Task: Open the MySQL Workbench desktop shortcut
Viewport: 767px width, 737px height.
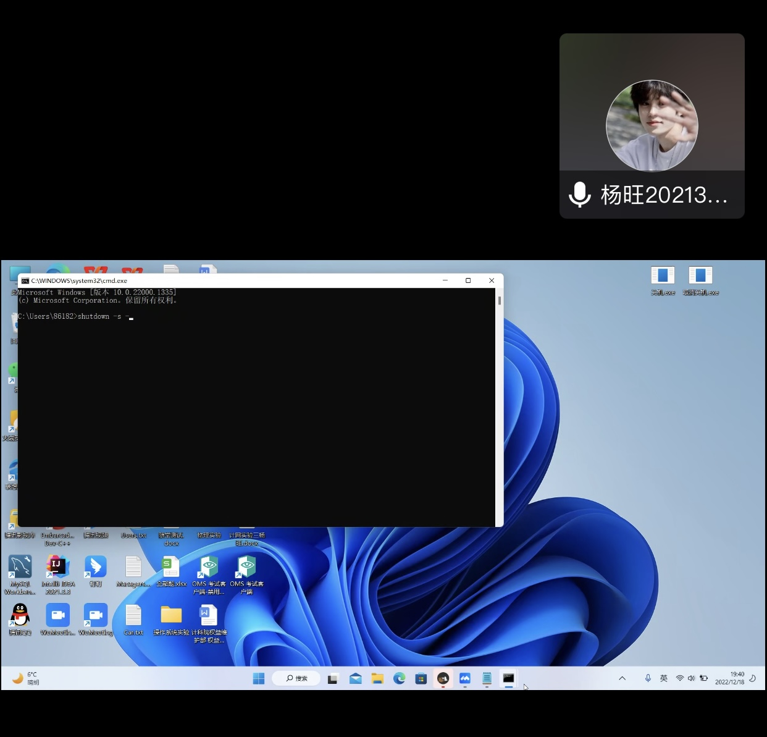Action: [20, 567]
